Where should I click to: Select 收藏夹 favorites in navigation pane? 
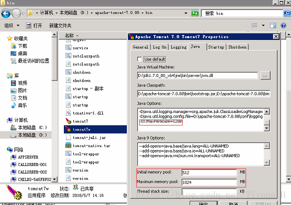pyautogui.click(x=17, y=38)
